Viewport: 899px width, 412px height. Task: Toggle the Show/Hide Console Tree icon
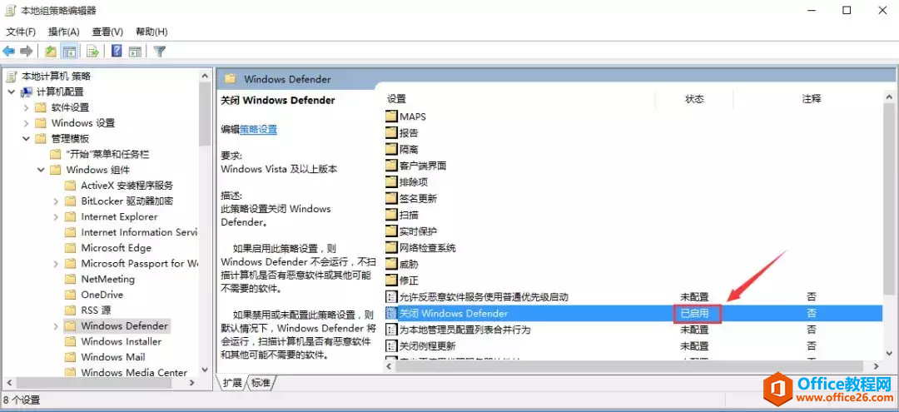click(69, 52)
